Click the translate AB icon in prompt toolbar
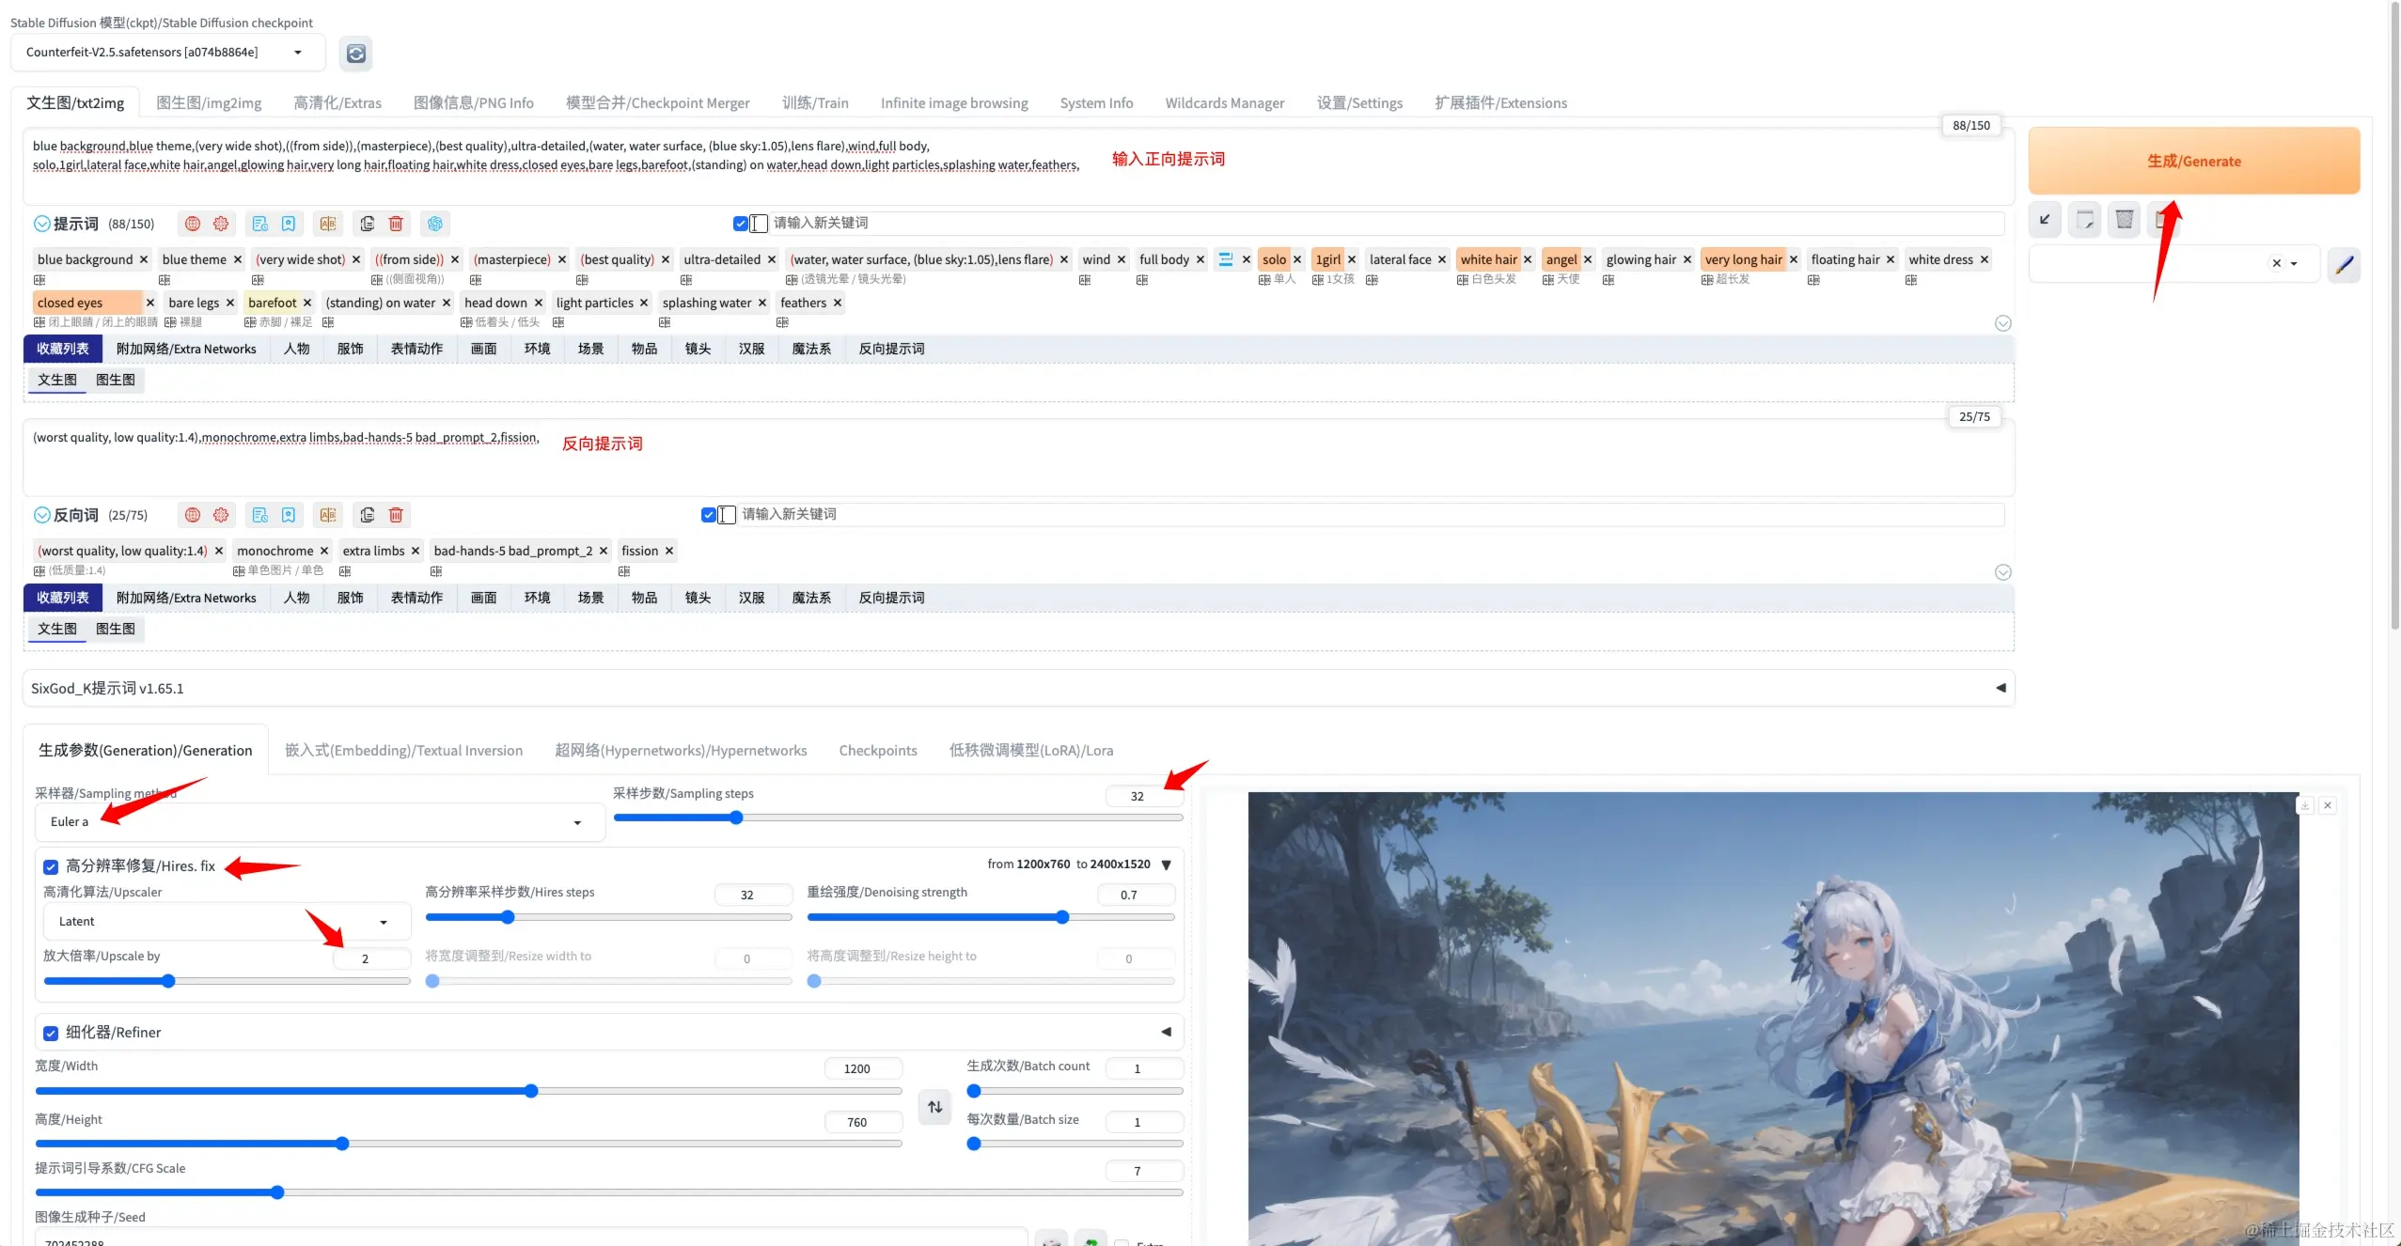 pos(327,224)
